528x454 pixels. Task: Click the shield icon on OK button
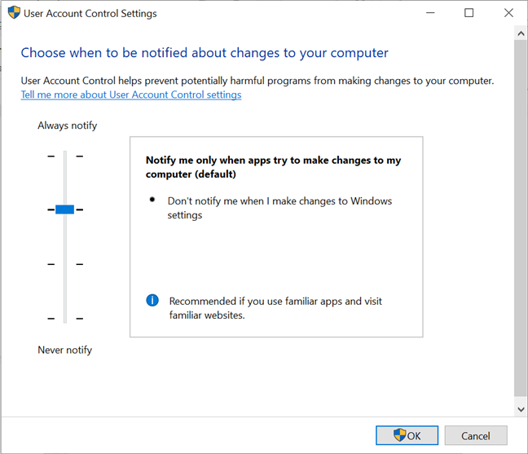pyautogui.click(x=400, y=434)
